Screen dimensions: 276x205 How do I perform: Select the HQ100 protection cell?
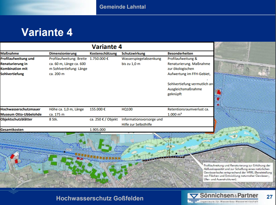pyautogui.click(x=127, y=109)
